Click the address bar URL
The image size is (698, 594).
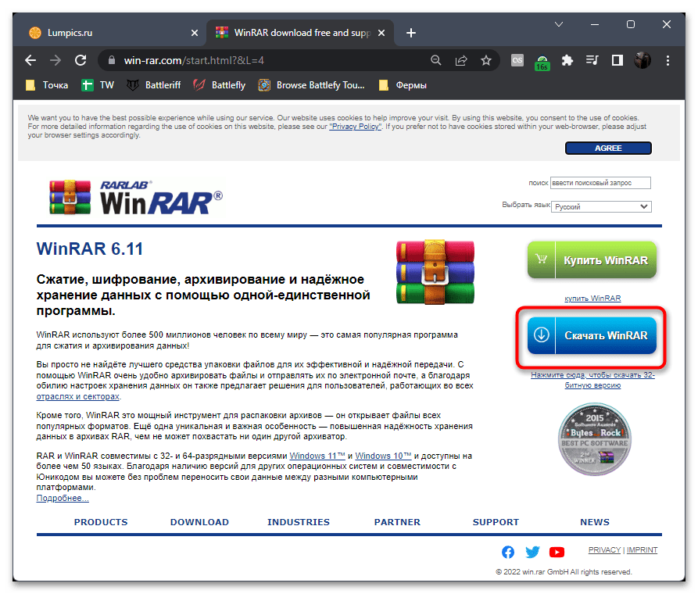[x=194, y=60]
